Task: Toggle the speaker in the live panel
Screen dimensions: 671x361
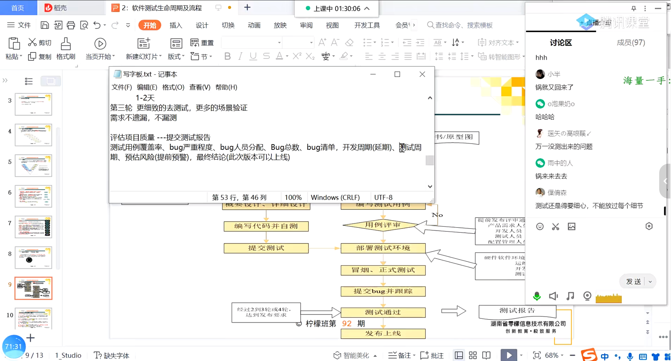Action: 553,296
